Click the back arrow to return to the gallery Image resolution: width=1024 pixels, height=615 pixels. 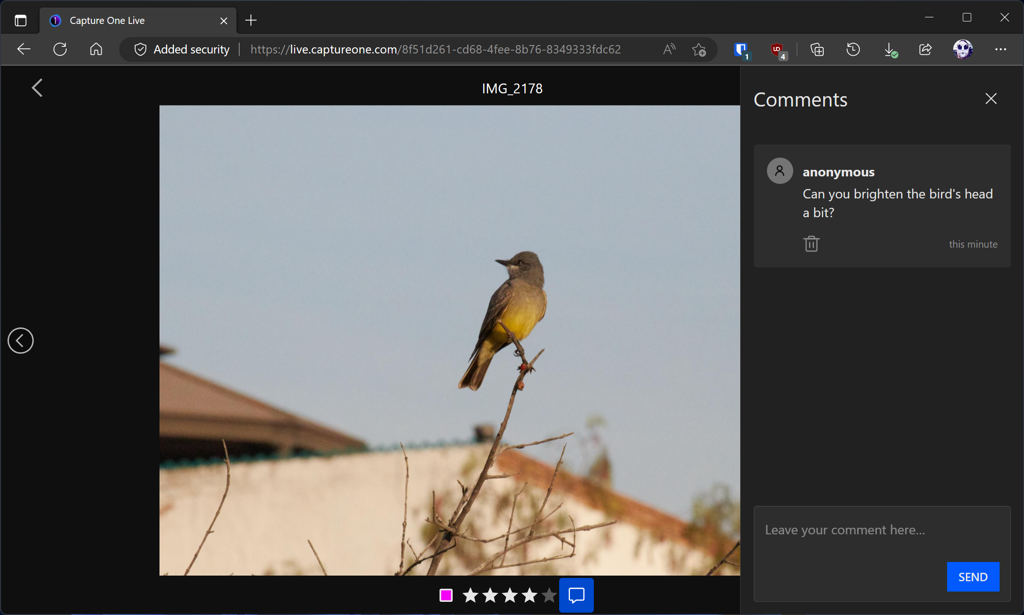click(x=38, y=88)
